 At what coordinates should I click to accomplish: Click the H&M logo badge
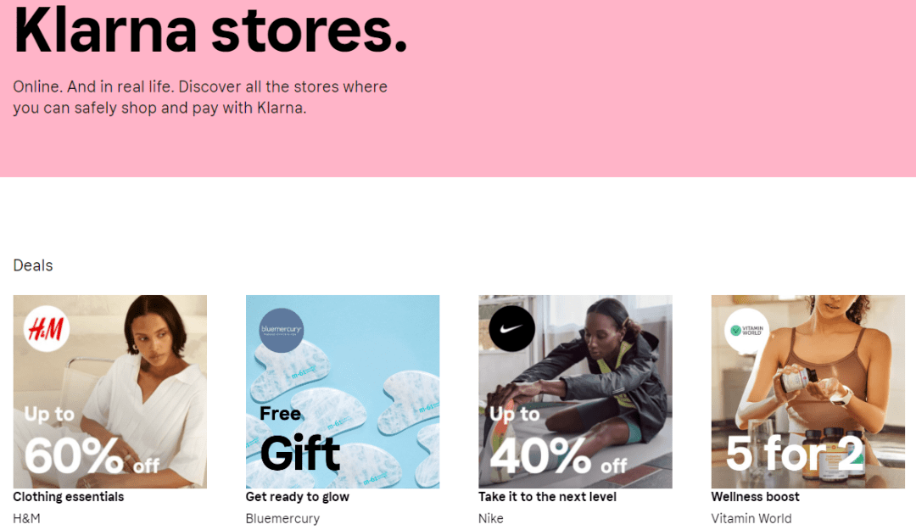[x=47, y=330]
